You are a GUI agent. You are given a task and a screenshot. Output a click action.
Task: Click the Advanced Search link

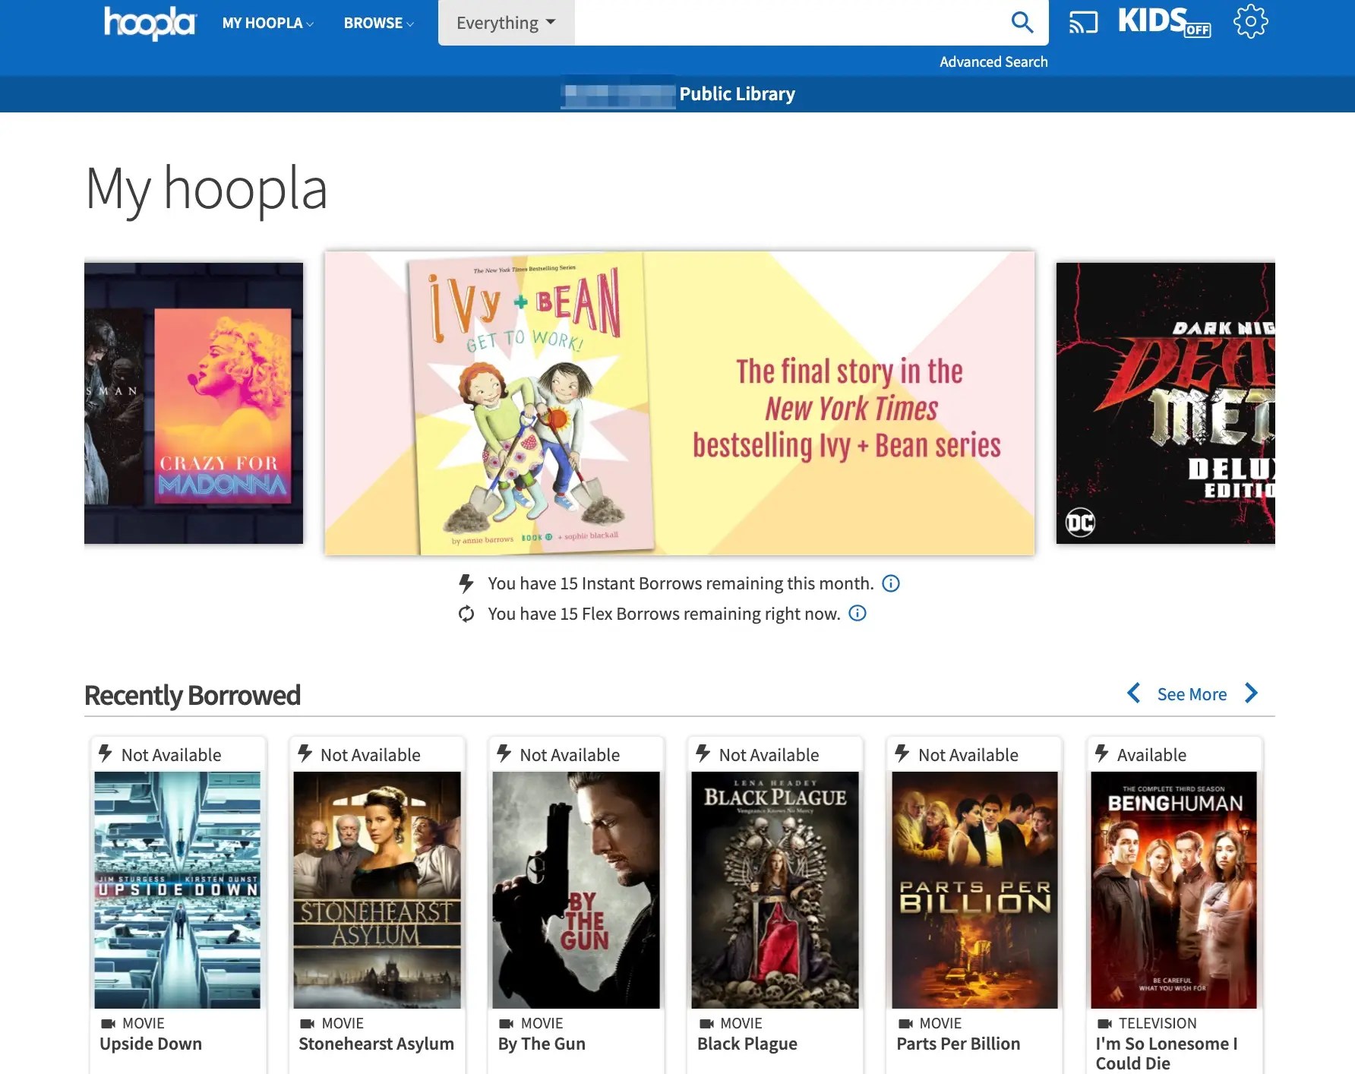(993, 62)
